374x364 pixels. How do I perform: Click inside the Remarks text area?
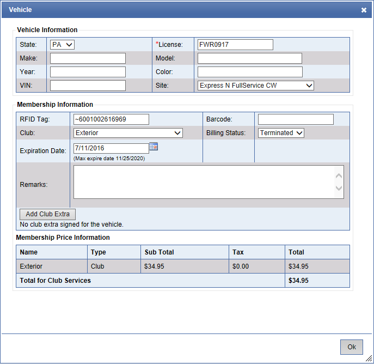coord(204,182)
